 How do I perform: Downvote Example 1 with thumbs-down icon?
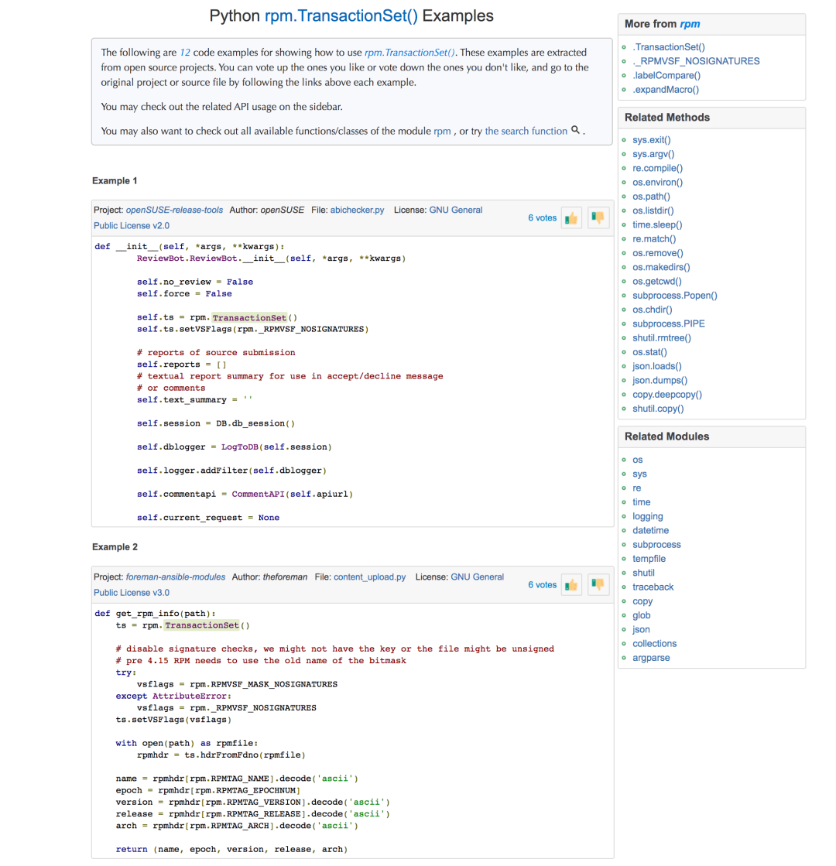pos(596,217)
